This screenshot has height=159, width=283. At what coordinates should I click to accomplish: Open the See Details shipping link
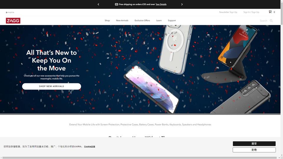[161, 4]
